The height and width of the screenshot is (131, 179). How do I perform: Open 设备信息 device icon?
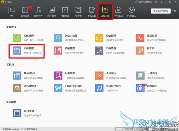pyautogui.click(x=99, y=50)
